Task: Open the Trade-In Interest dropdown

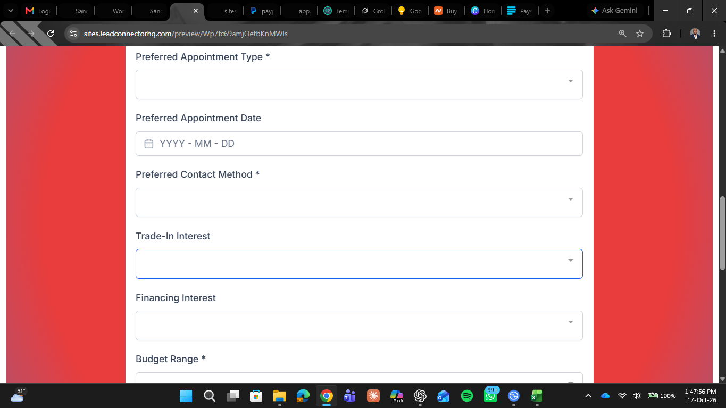Action: point(359,264)
